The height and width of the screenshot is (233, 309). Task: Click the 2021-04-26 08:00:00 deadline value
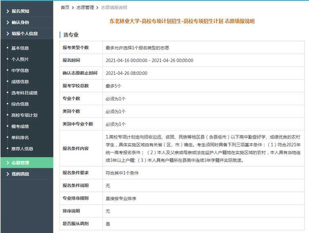[x=127, y=73]
